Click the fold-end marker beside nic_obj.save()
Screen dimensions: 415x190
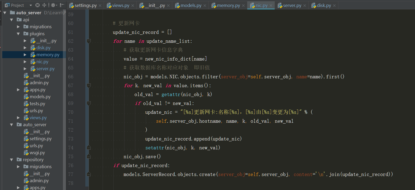(89, 156)
